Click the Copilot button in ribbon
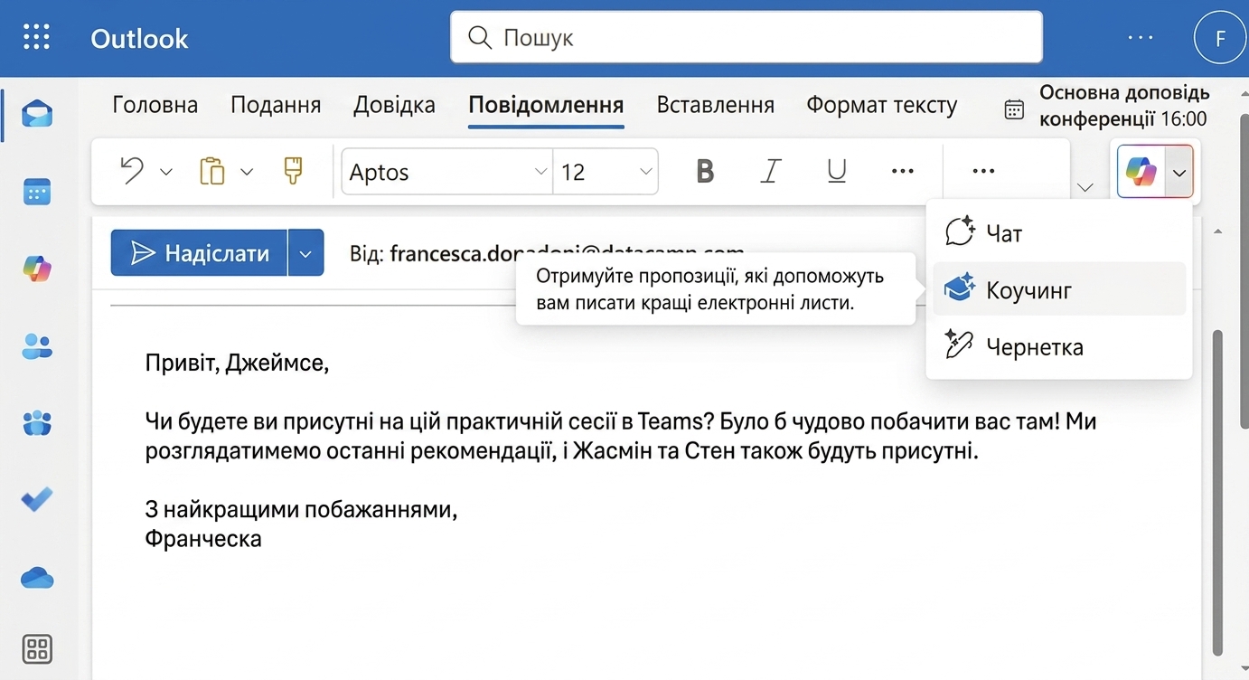The height and width of the screenshot is (680, 1249). pos(1141,171)
